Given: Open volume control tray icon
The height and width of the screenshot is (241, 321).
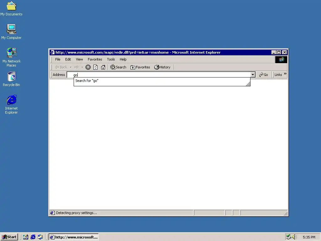Looking at the screenshot, I should point(294,237).
